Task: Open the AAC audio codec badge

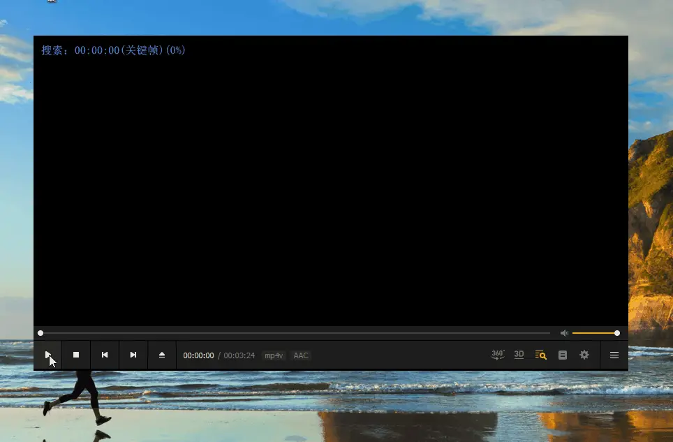Action: 300,355
